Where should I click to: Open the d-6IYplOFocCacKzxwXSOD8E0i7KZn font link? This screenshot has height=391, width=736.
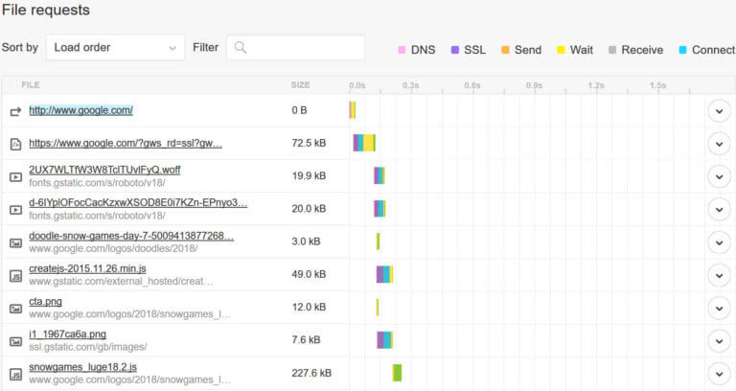[138, 203]
